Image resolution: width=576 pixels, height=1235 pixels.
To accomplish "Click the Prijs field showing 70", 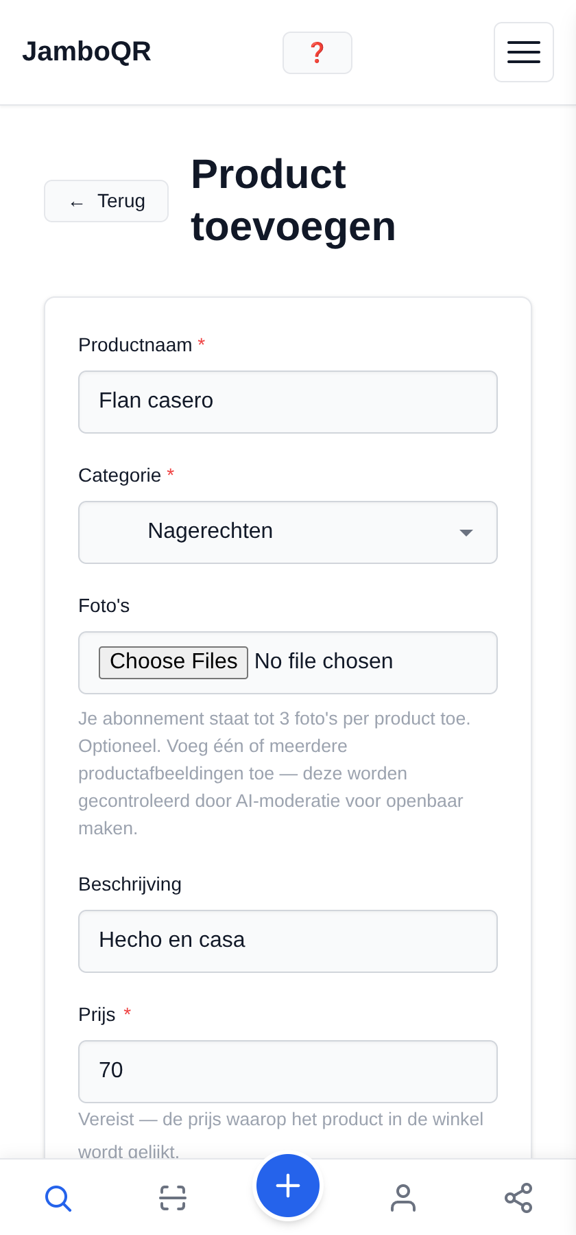I will point(288,1072).
